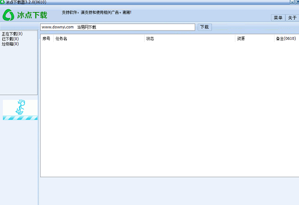This screenshot has width=299, height=205.
Task: Click the 支持软件 advertisement notice text
Action: 96,13
